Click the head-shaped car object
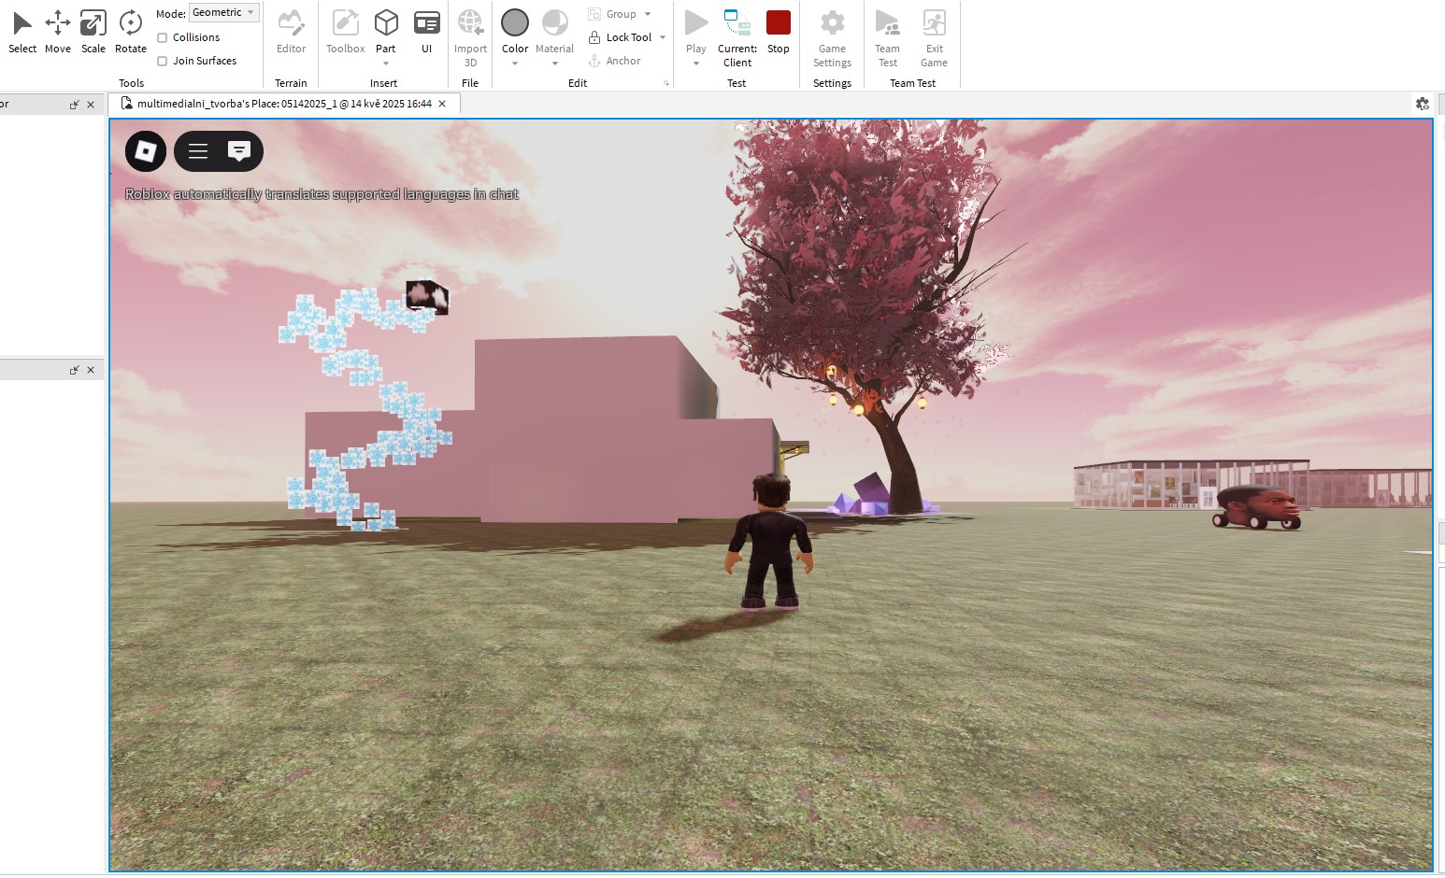The height and width of the screenshot is (878, 1445). coord(1258,507)
